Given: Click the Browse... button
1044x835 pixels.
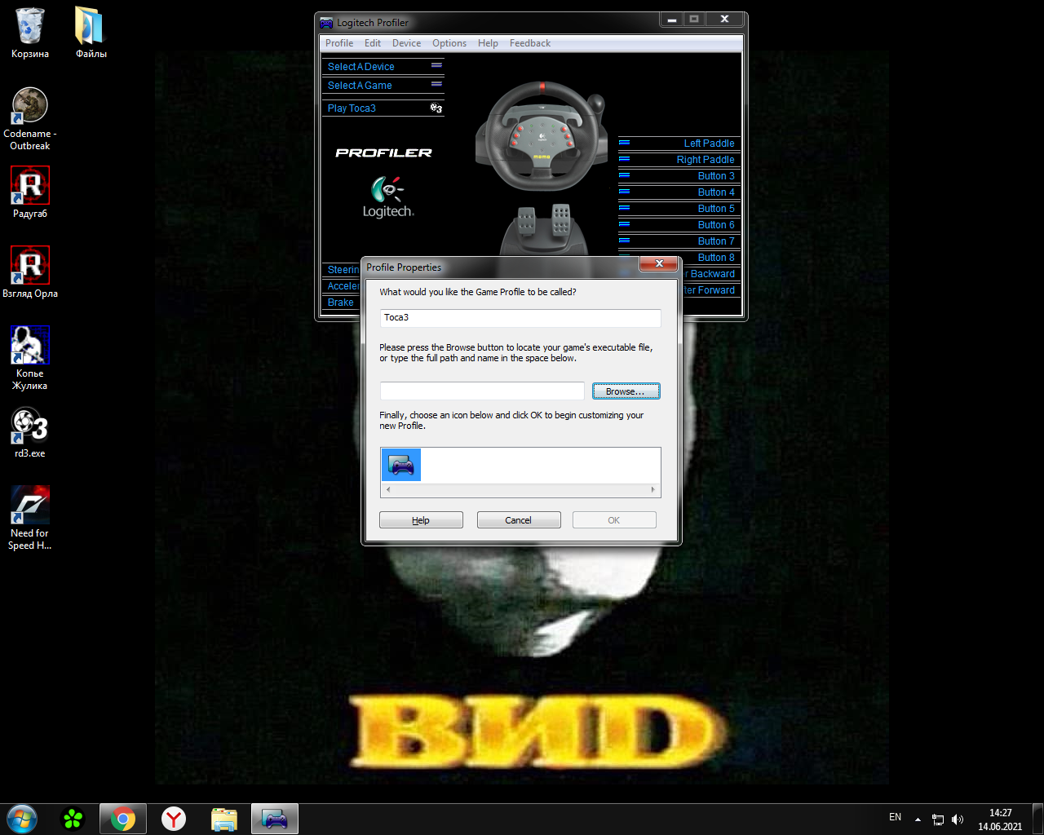Looking at the screenshot, I should tap(626, 391).
